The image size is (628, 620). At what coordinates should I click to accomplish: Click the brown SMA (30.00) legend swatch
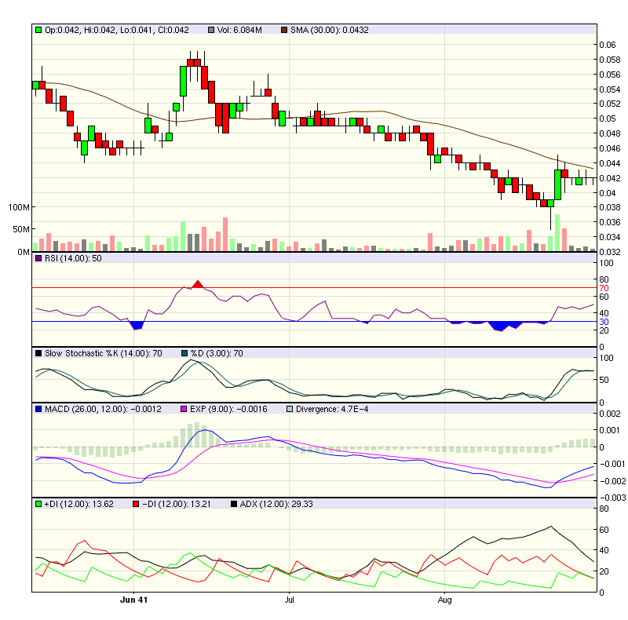[x=284, y=30]
